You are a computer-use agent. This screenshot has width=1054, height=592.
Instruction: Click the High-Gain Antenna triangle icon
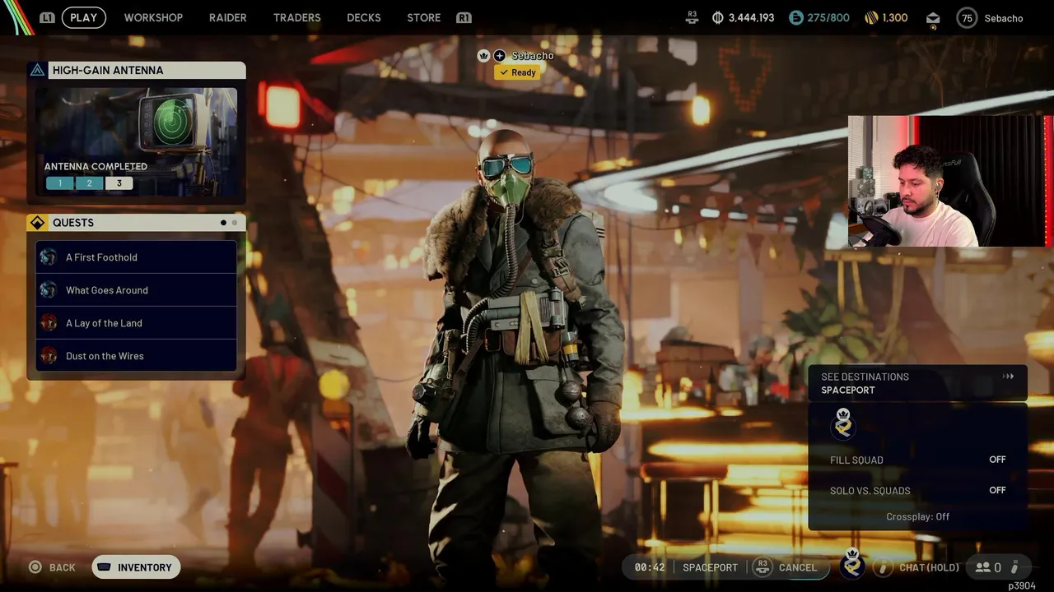(x=37, y=70)
